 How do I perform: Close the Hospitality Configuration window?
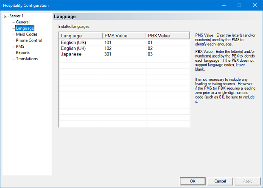253,6
